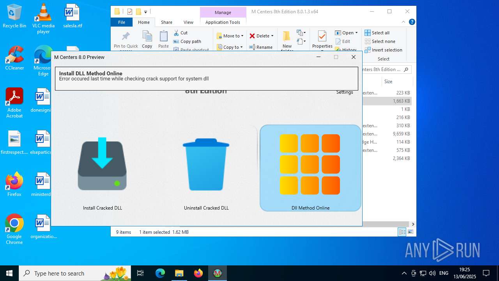Open firstrespect image file on desktop

coord(14,143)
